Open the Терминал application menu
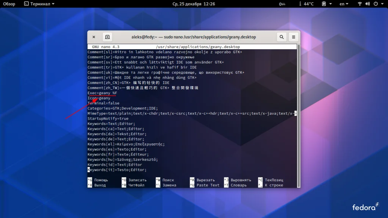388x218 pixels. (x=39, y=4)
